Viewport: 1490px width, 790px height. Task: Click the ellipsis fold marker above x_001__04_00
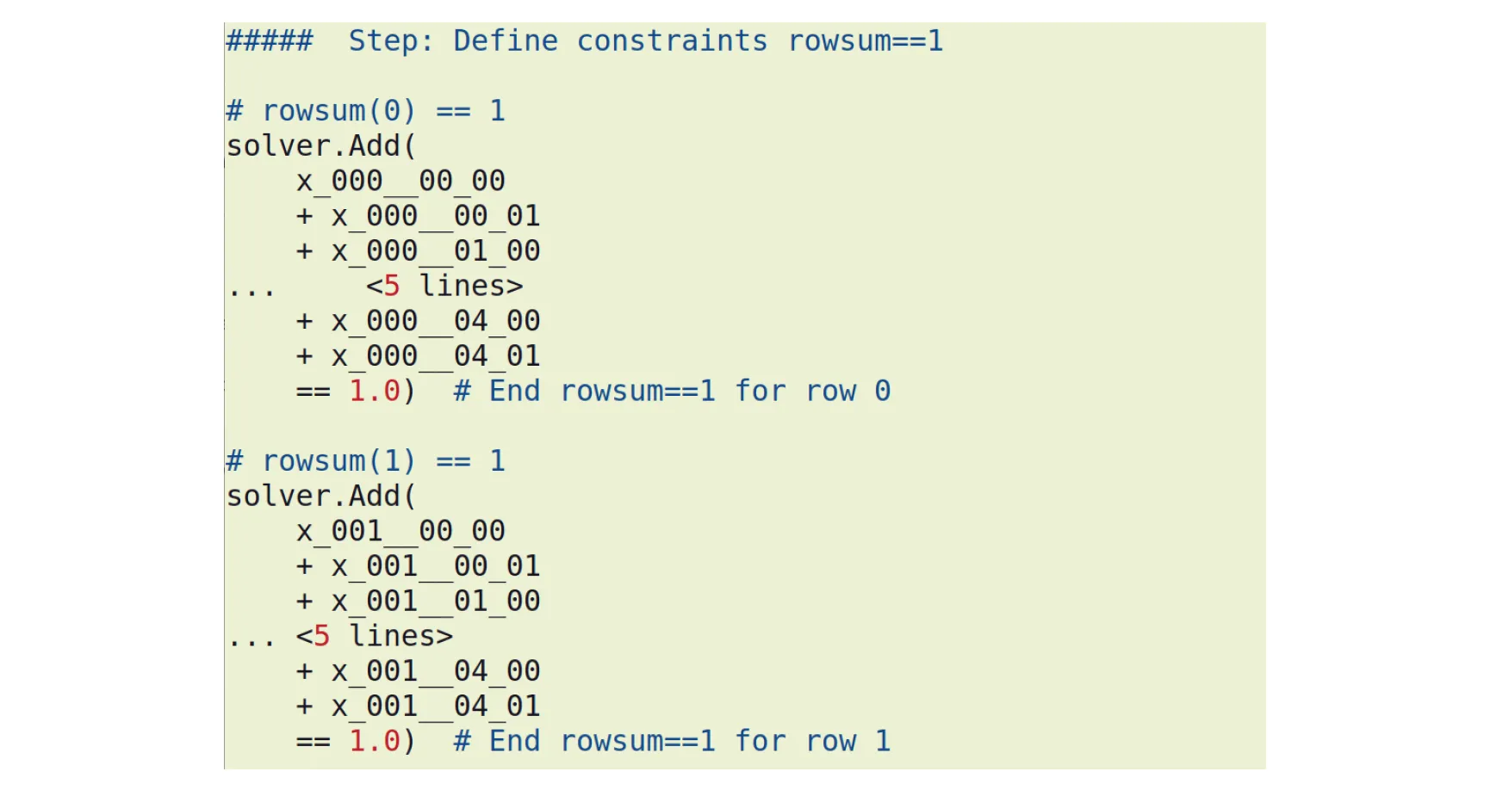coord(251,640)
